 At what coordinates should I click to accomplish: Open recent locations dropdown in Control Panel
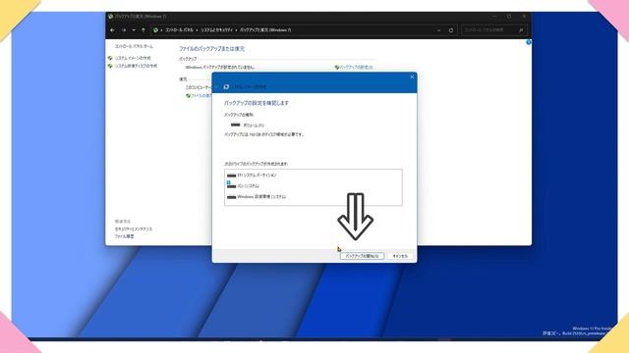pyautogui.click(x=134, y=30)
